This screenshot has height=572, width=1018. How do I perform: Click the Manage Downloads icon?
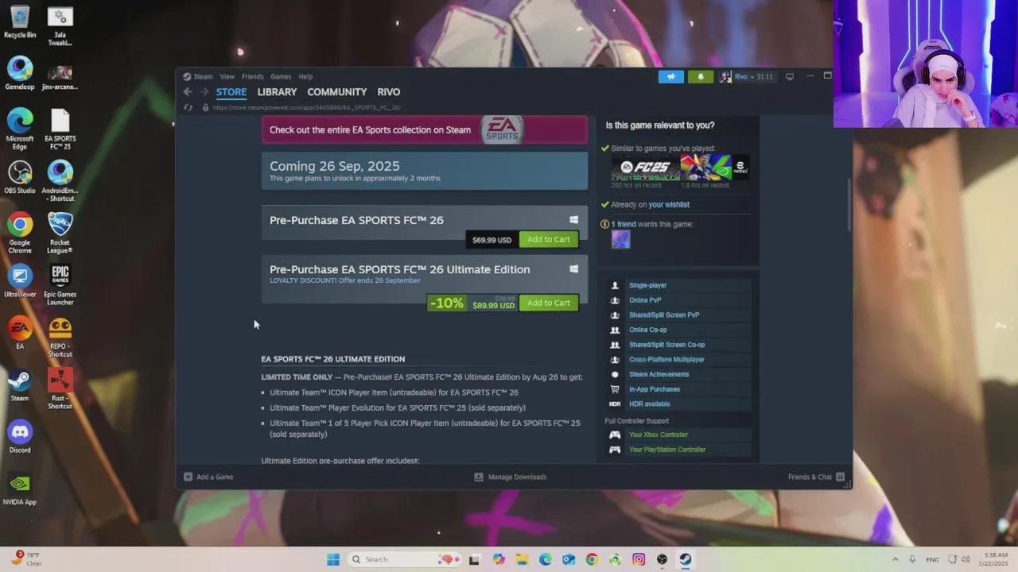pos(478,477)
